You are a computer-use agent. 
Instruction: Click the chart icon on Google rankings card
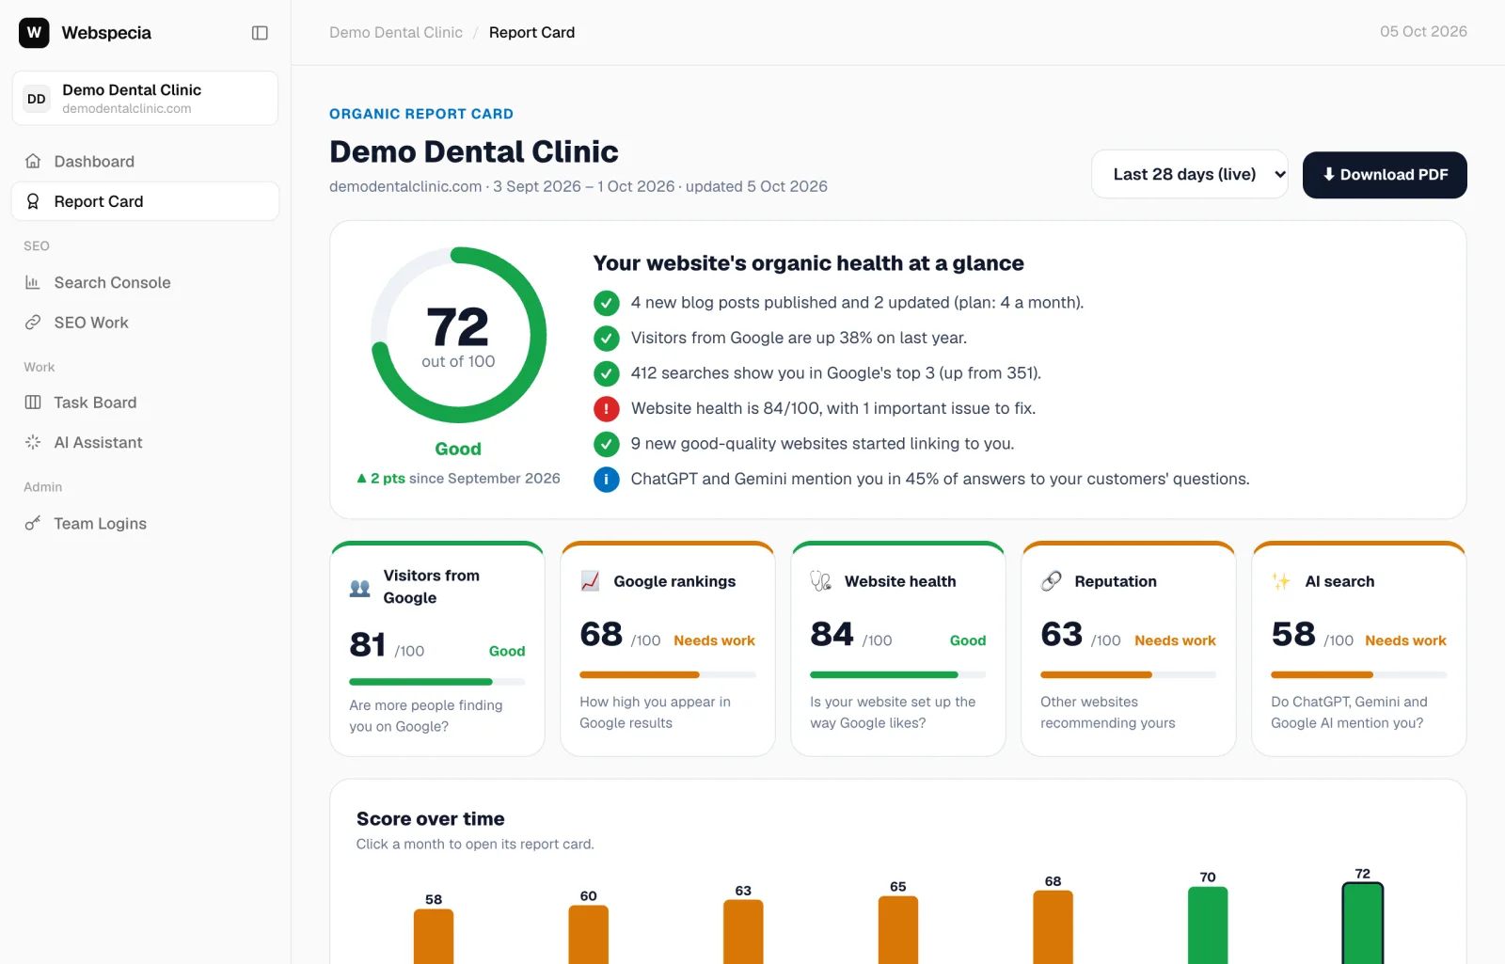[x=591, y=581]
